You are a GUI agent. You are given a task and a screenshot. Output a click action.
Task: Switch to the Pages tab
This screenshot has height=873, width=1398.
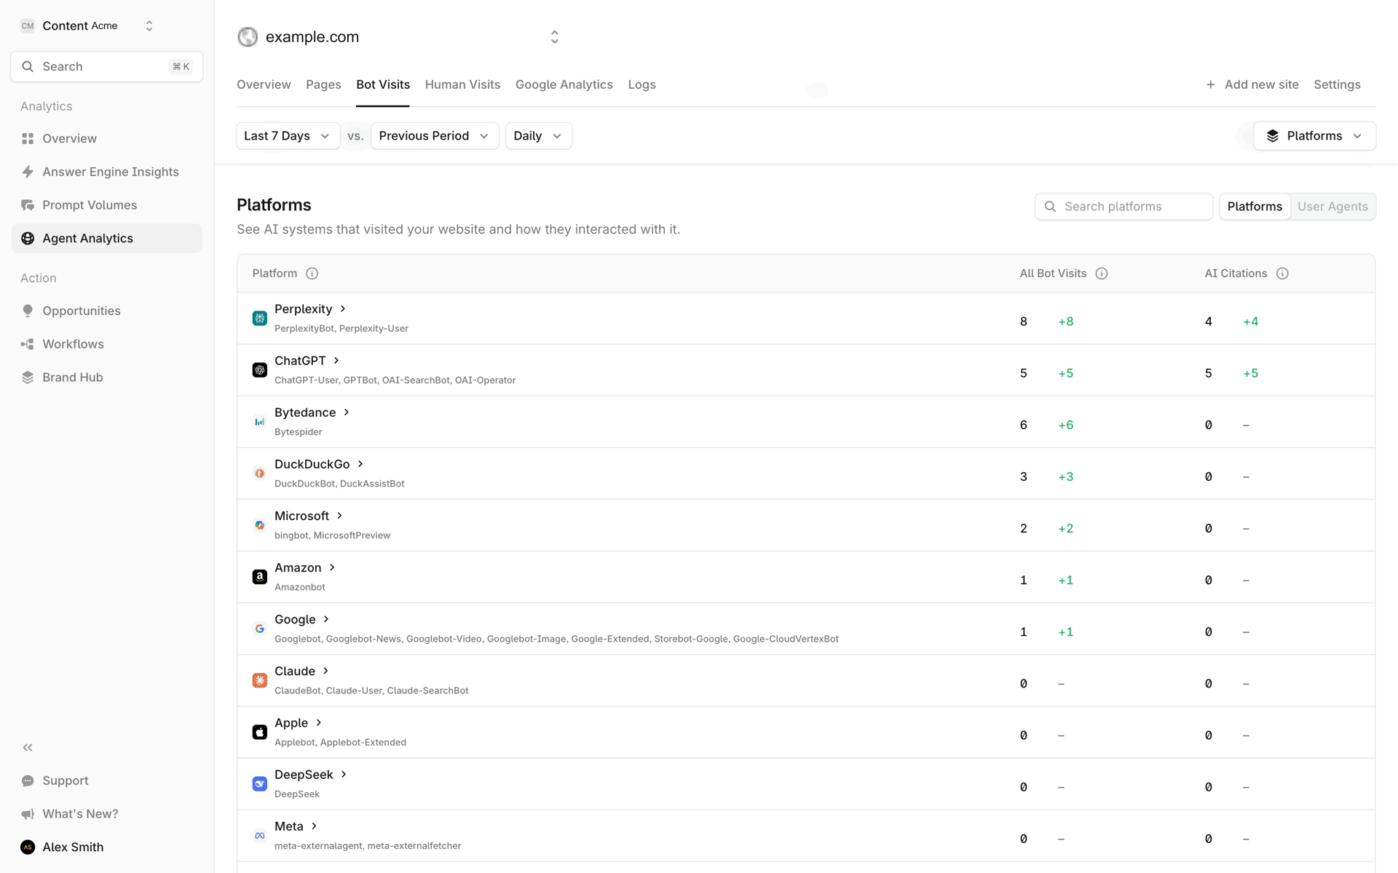tap(323, 84)
